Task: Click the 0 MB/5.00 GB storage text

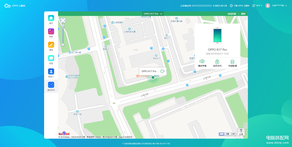Action: tap(220, 6)
